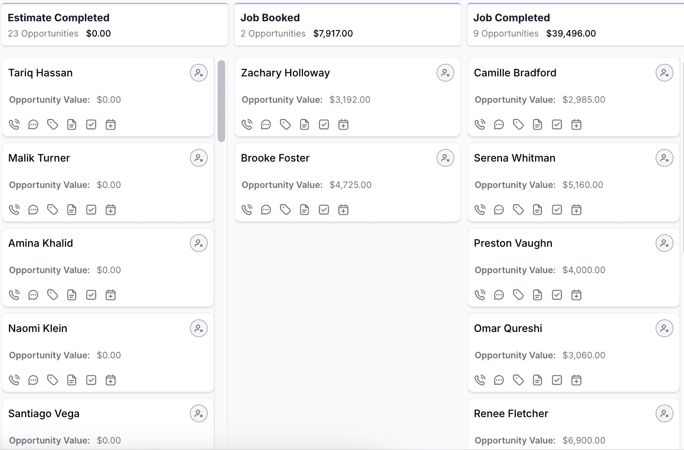Open messages for Serena Whitman

click(499, 210)
